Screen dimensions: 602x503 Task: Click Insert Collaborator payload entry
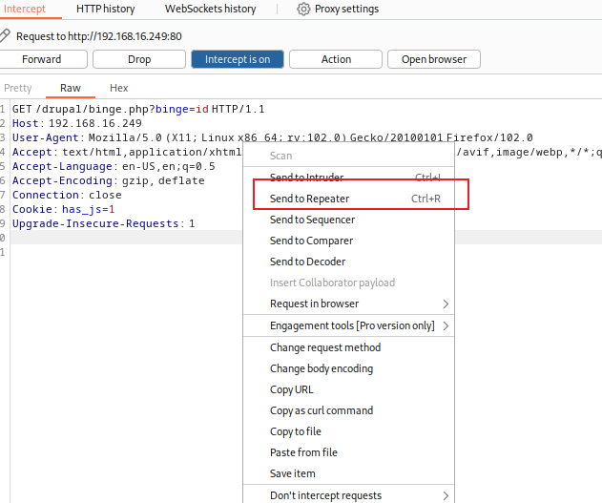pos(348,283)
